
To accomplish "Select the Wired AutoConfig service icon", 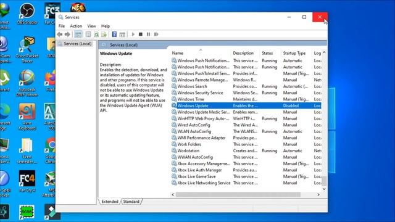I will (x=174, y=125).
